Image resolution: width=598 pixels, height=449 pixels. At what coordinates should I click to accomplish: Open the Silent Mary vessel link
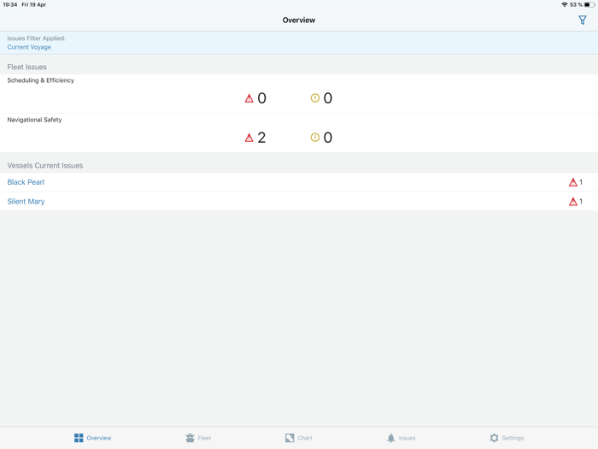point(26,201)
